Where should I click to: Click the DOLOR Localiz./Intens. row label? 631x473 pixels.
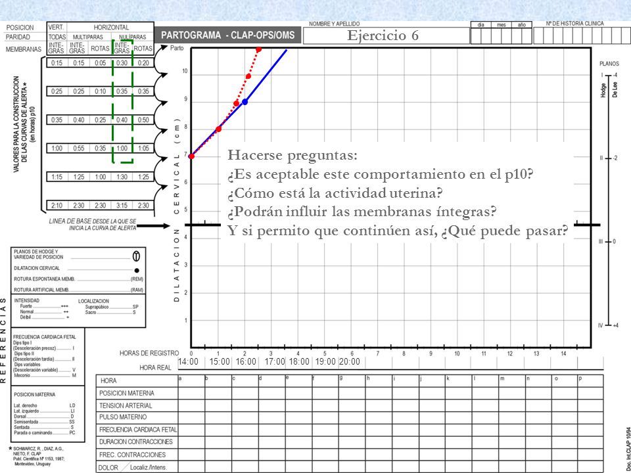(132, 468)
